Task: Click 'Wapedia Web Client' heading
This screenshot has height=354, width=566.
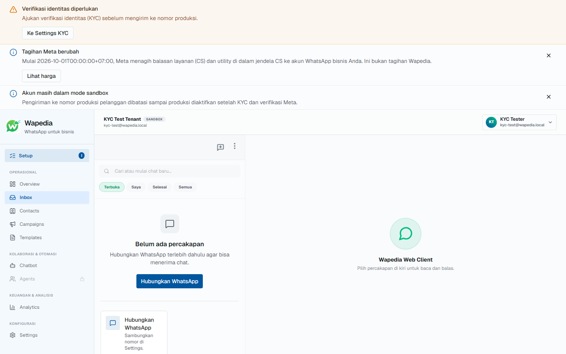Action: point(406,260)
